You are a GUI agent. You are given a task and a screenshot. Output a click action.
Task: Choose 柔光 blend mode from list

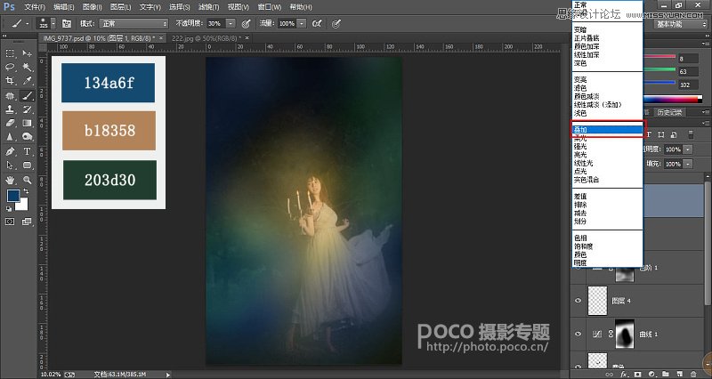(x=607, y=138)
